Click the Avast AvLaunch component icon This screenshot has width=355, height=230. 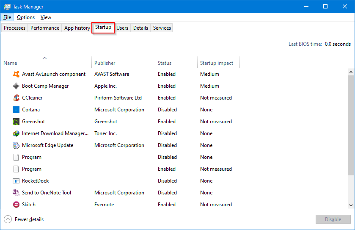tap(16, 74)
